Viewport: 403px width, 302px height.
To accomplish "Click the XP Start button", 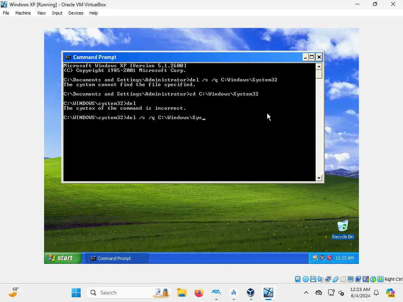I will (63, 258).
